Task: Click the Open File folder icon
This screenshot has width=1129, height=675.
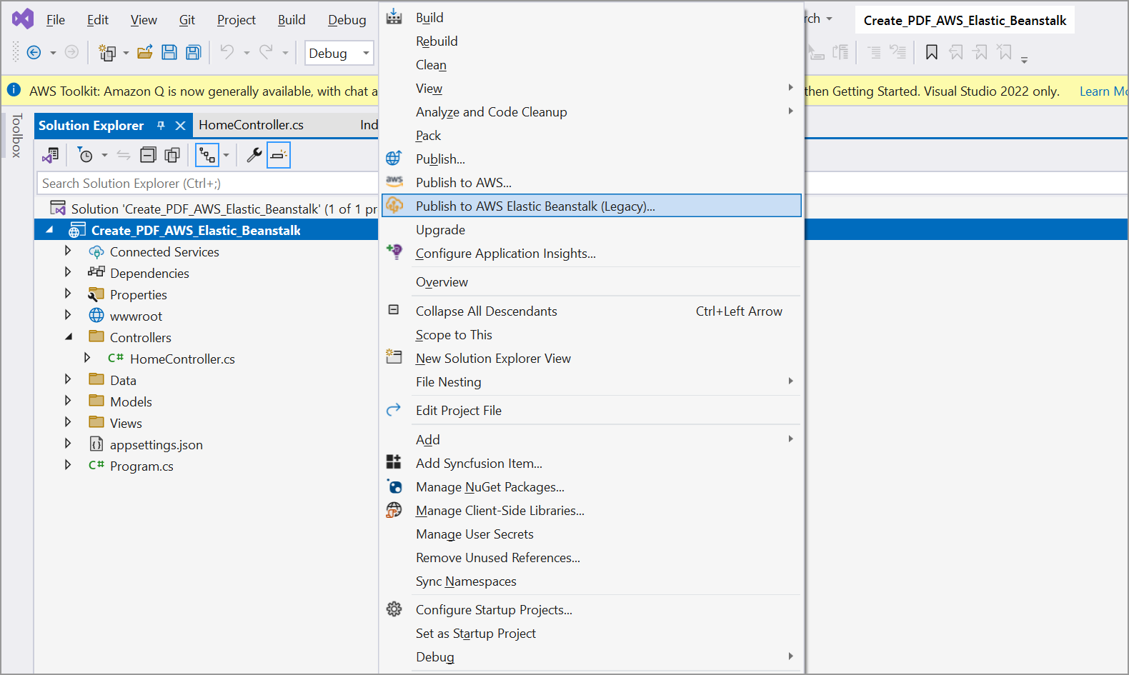Action: pyautogui.click(x=145, y=52)
